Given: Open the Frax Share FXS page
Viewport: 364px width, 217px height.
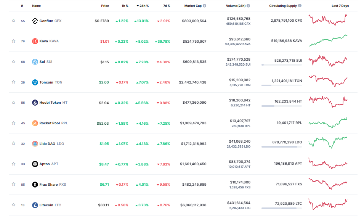Looking at the screenshot, I should click(53, 185).
